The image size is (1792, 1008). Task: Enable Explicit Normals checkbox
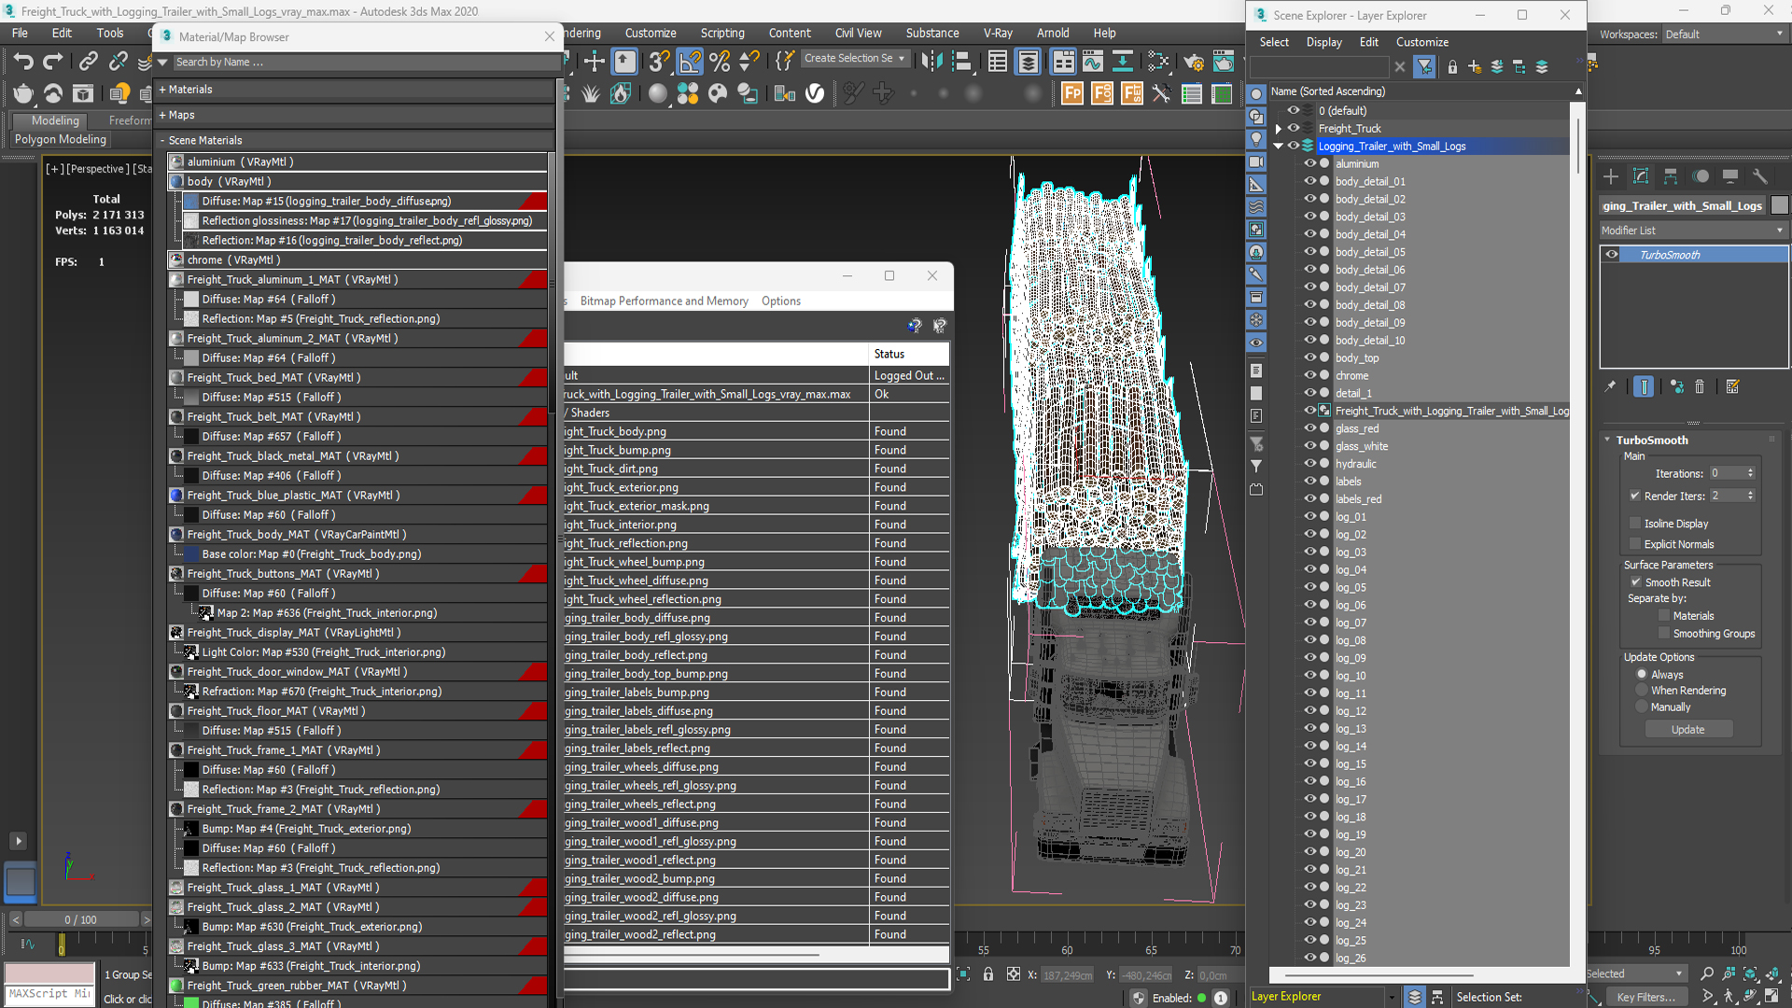(x=1635, y=544)
